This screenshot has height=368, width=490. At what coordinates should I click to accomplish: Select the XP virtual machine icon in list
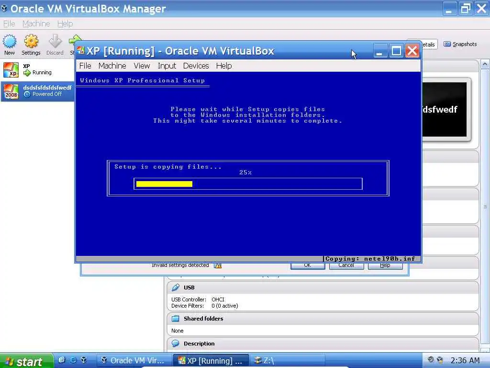coord(11,69)
